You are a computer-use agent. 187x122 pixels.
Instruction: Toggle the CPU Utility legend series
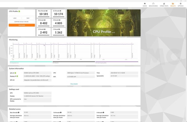tap(56, 63)
